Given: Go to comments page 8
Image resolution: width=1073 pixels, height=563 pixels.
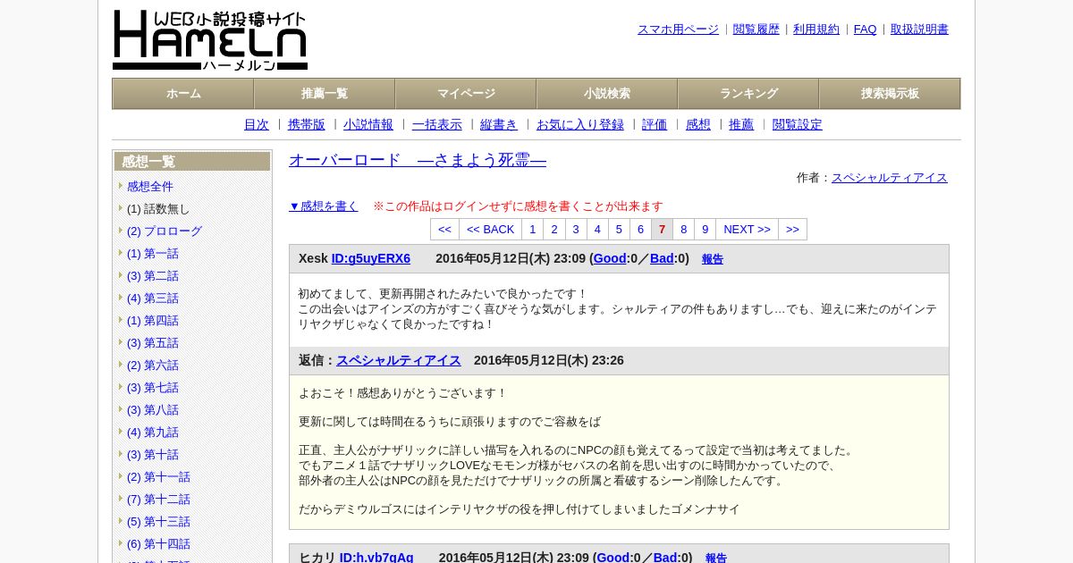Looking at the screenshot, I should coord(684,230).
